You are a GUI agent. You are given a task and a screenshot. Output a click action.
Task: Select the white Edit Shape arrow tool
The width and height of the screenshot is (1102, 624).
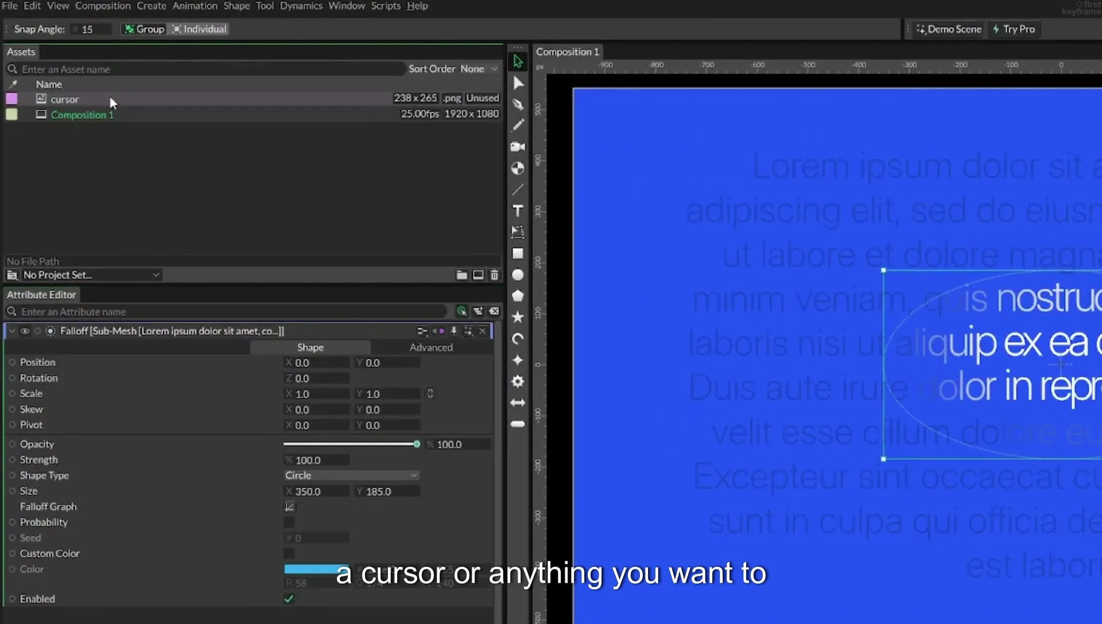(518, 83)
